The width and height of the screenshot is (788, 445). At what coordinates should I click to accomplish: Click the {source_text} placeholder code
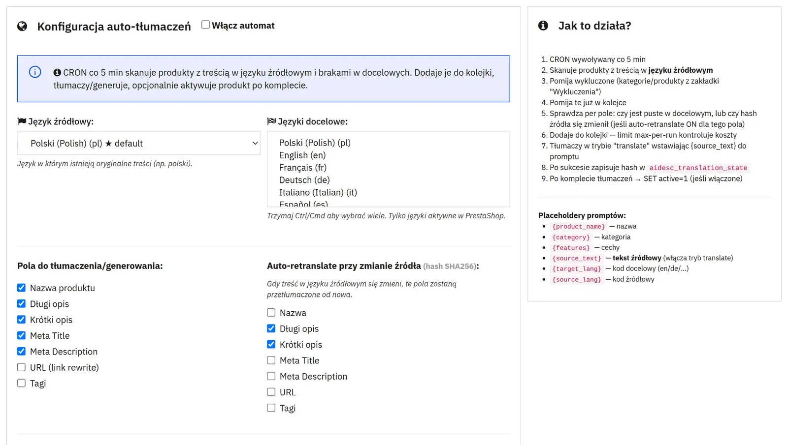click(577, 258)
